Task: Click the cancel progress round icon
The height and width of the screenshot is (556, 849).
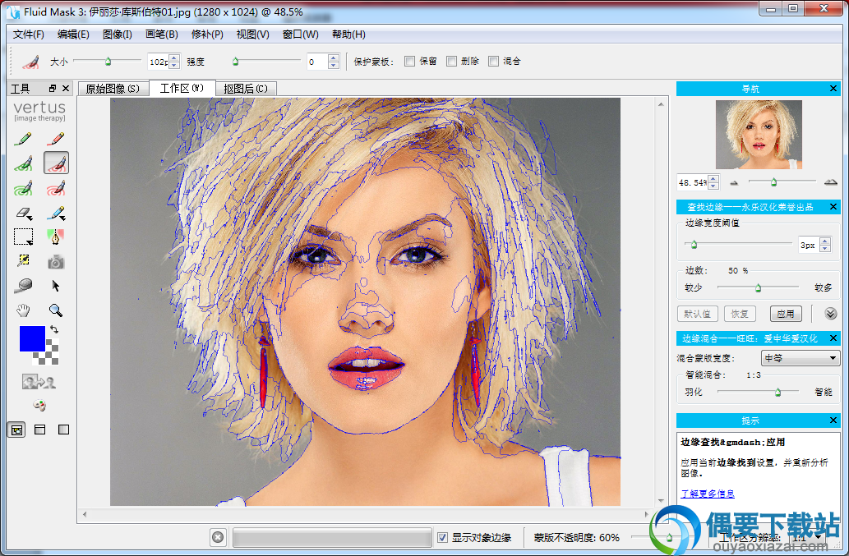Action: pyautogui.click(x=218, y=537)
